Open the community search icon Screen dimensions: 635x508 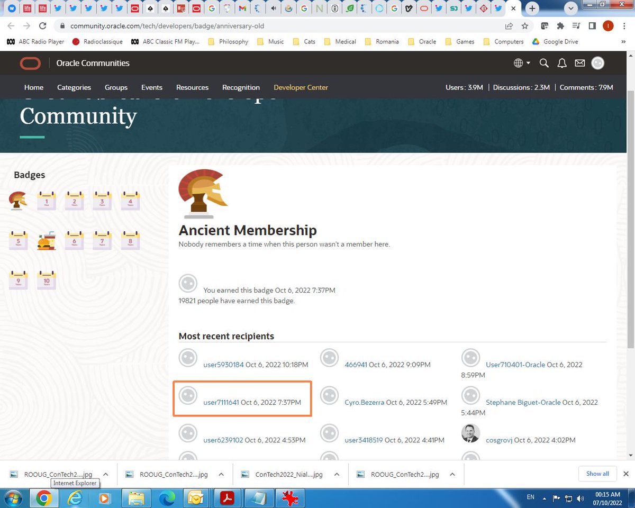click(x=543, y=62)
